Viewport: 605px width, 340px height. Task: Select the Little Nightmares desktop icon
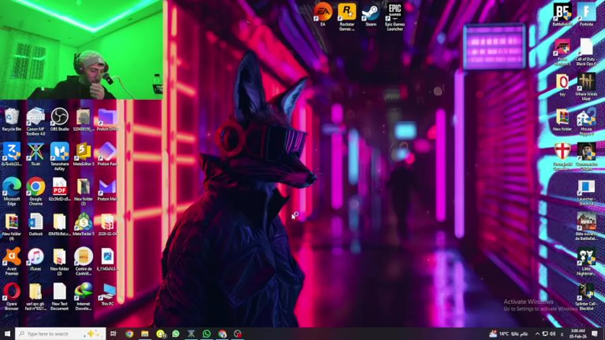(x=586, y=261)
